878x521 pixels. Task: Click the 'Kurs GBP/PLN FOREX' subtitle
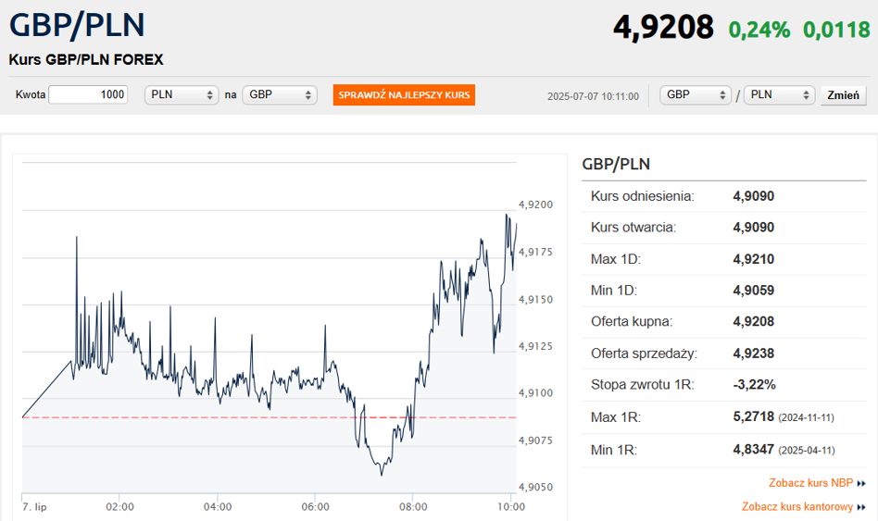[86, 60]
